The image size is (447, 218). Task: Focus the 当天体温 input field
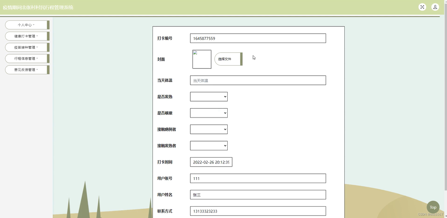pyautogui.click(x=258, y=80)
